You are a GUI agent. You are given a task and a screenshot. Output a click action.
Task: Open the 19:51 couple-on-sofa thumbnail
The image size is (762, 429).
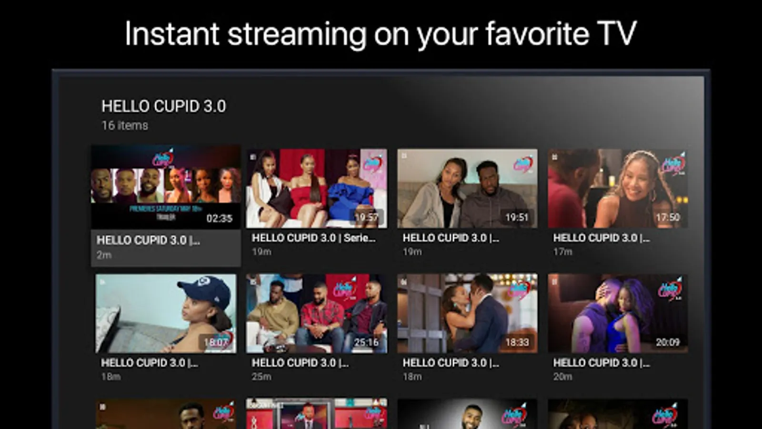(467, 188)
